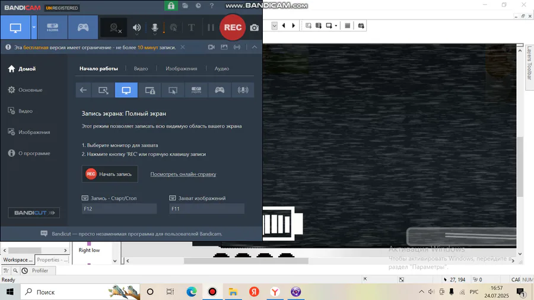Switch to Начало работы tab
The height and width of the screenshot is (300, 534).
point(98,68)
